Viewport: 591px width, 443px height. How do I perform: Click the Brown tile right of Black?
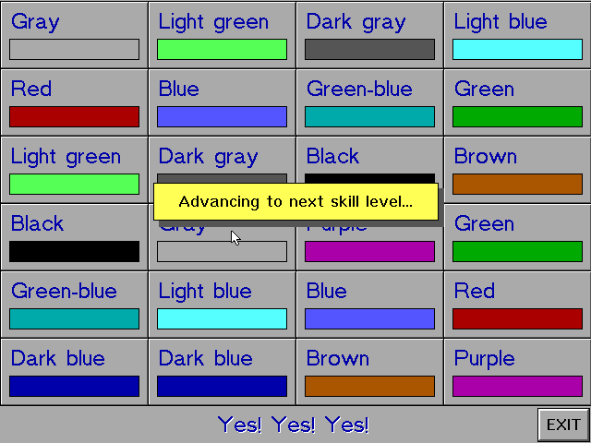click(517, 169)
